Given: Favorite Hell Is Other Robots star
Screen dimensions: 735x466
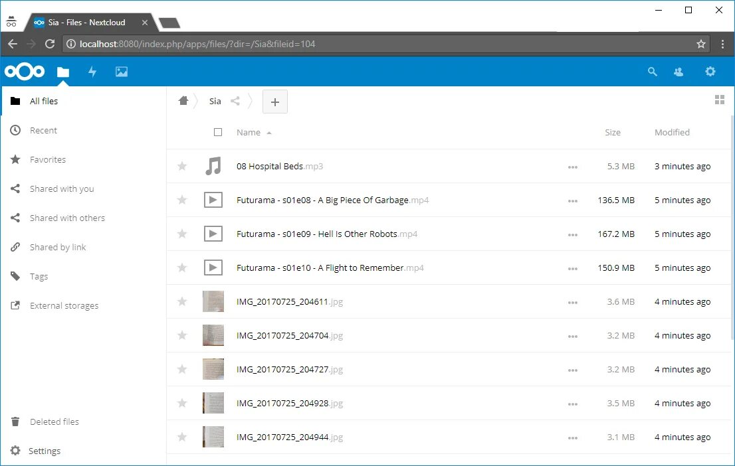Looking at the screenshot, I should coord(182,234).
